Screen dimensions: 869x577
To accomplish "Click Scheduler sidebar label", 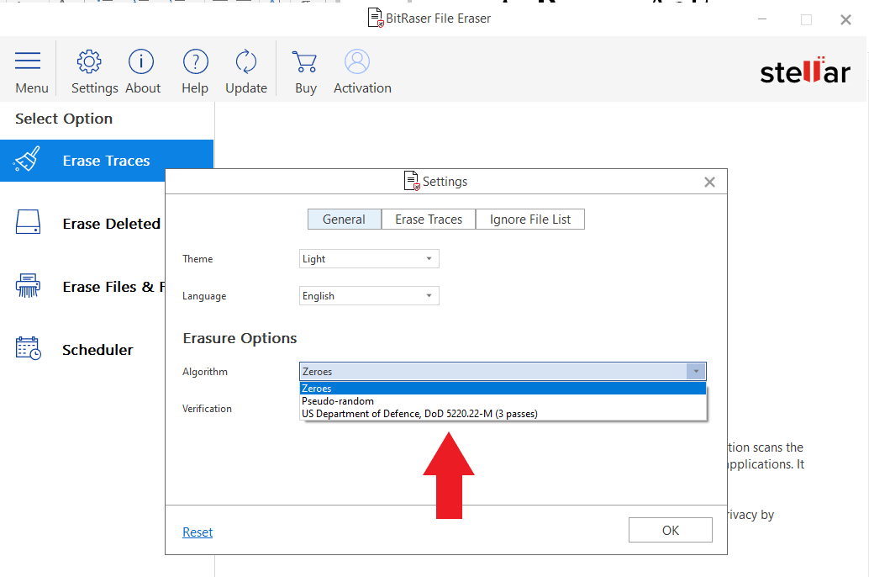I will (x=97, y=350).
